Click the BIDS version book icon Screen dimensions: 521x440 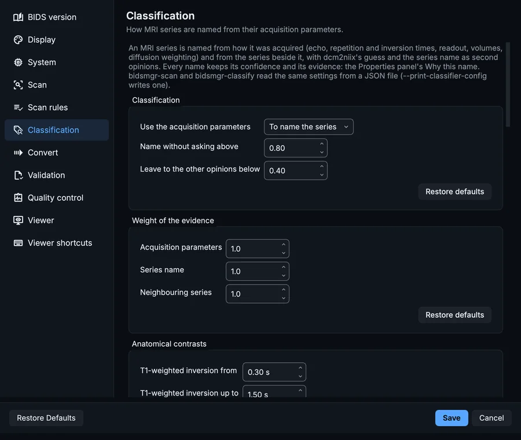[19, 17]
